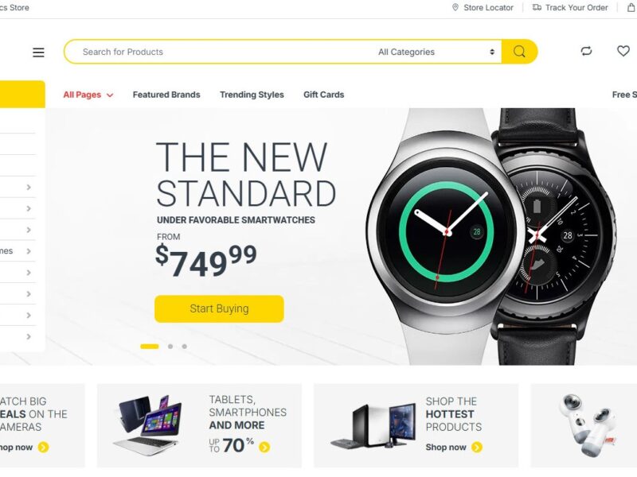The height and width of the screenshot is (477, 637).
Task: Click arrow icon beside hottest products Shop now
Action: coord(477,447)
